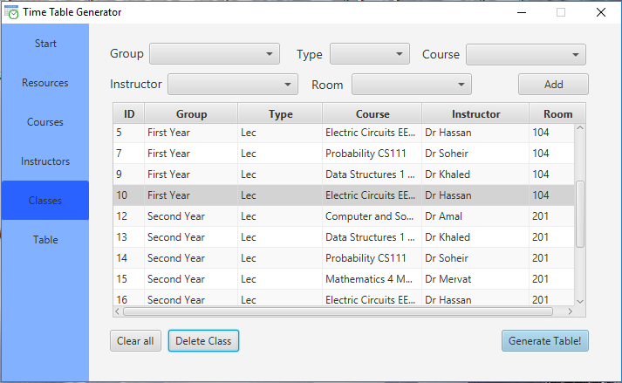Open the Course dropdown list

(525, 54)
